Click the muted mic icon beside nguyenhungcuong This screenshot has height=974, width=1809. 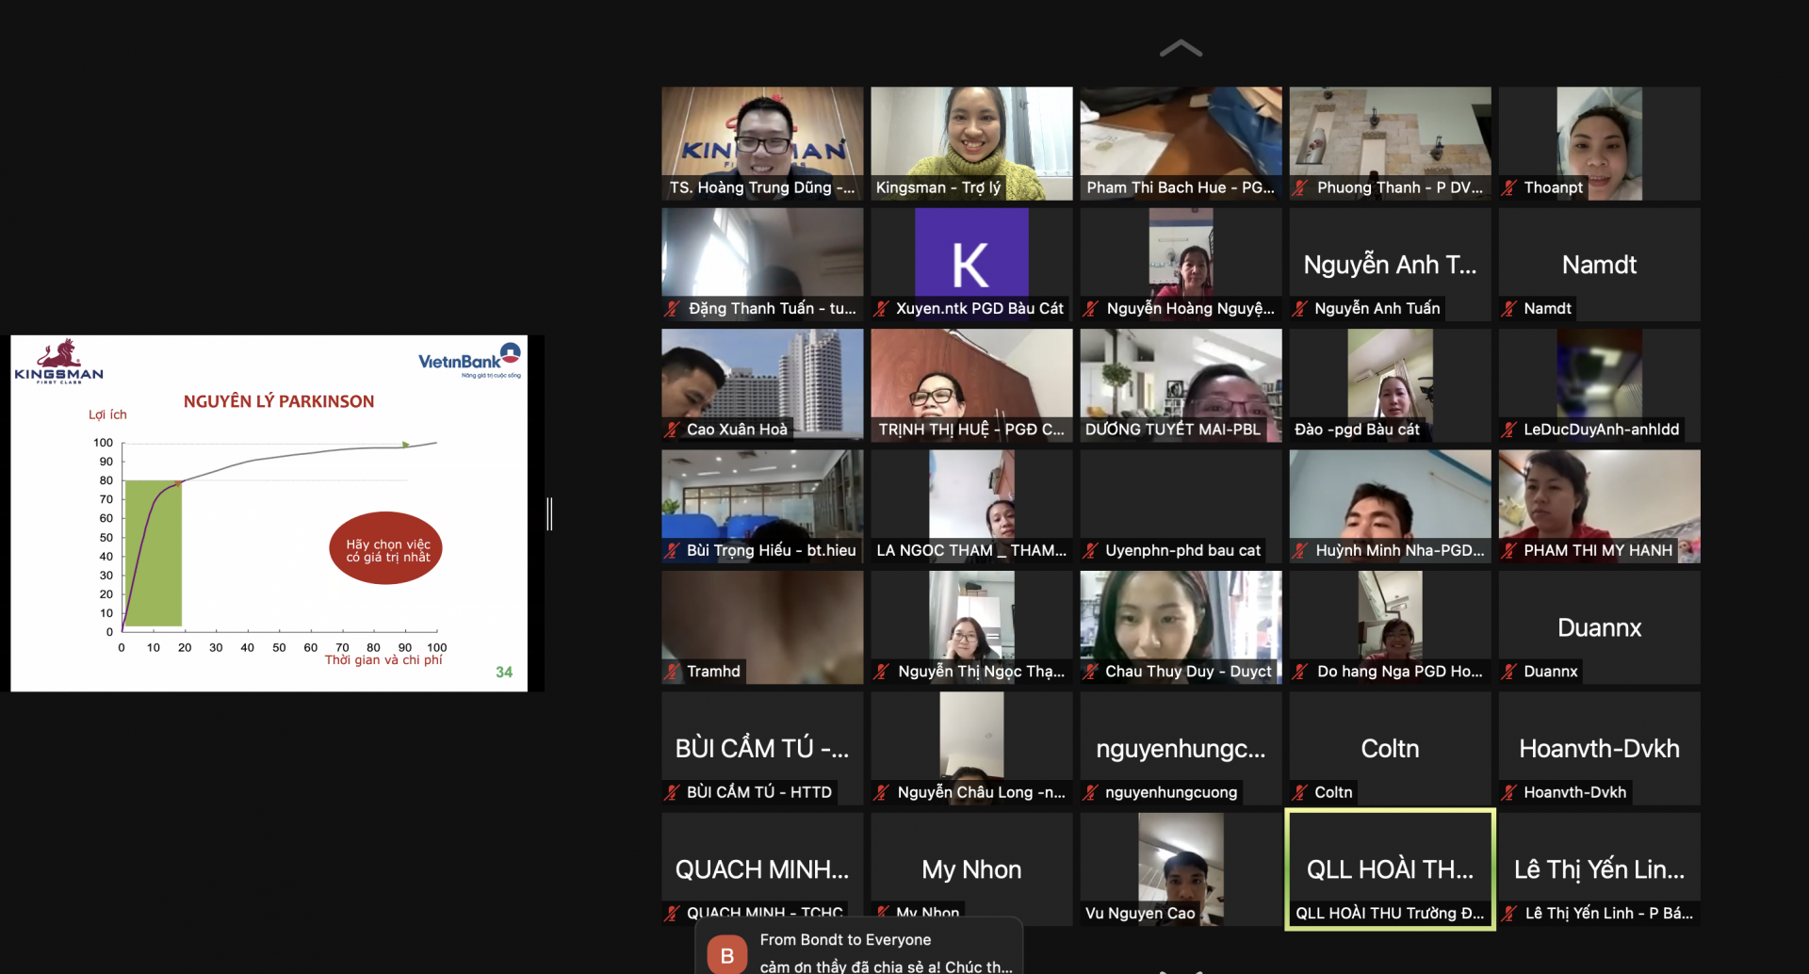[1090, 792]
